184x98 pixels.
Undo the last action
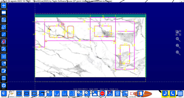[x=165, y=94]
